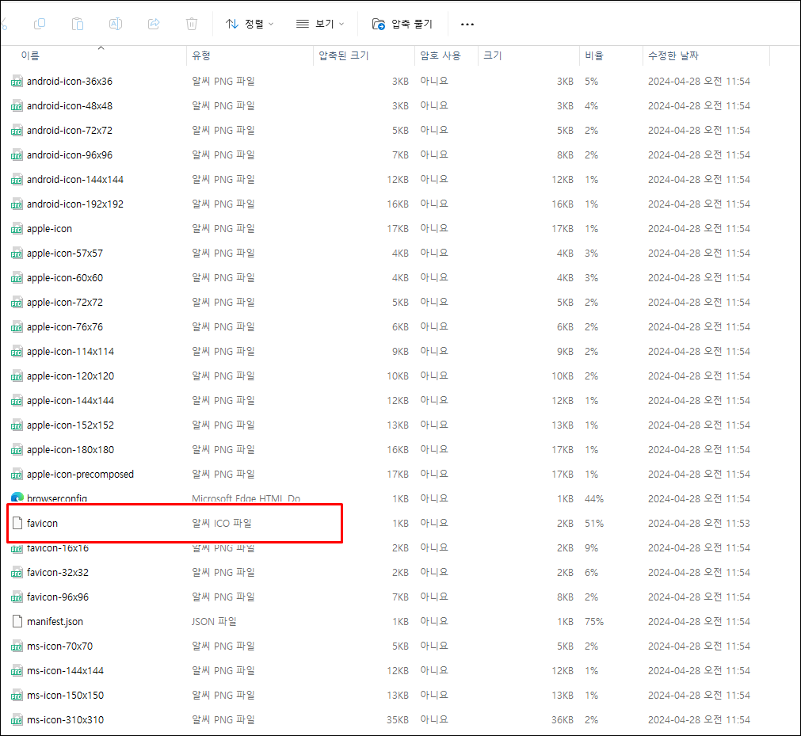Viewport: 801px width, 736px height.
Task: Select the android-icon-36x36 file icon
Action: [17, 82]
